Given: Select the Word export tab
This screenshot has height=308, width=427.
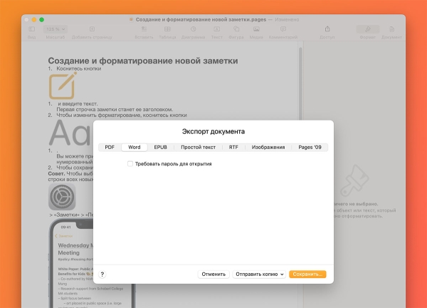Looking at the screenshot, I should coord(135,148).
